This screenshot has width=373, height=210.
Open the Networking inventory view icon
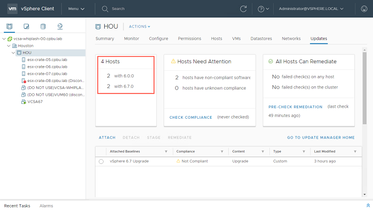click(x=60, y=26)
